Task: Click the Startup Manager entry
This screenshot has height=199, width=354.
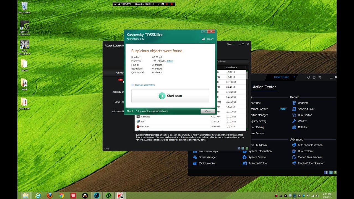Action: [x=259, y=115]
